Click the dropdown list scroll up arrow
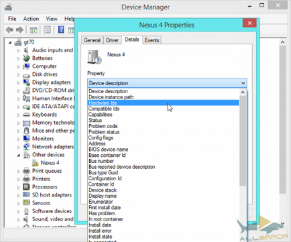291x242 pixels. (x=243, y=92)
